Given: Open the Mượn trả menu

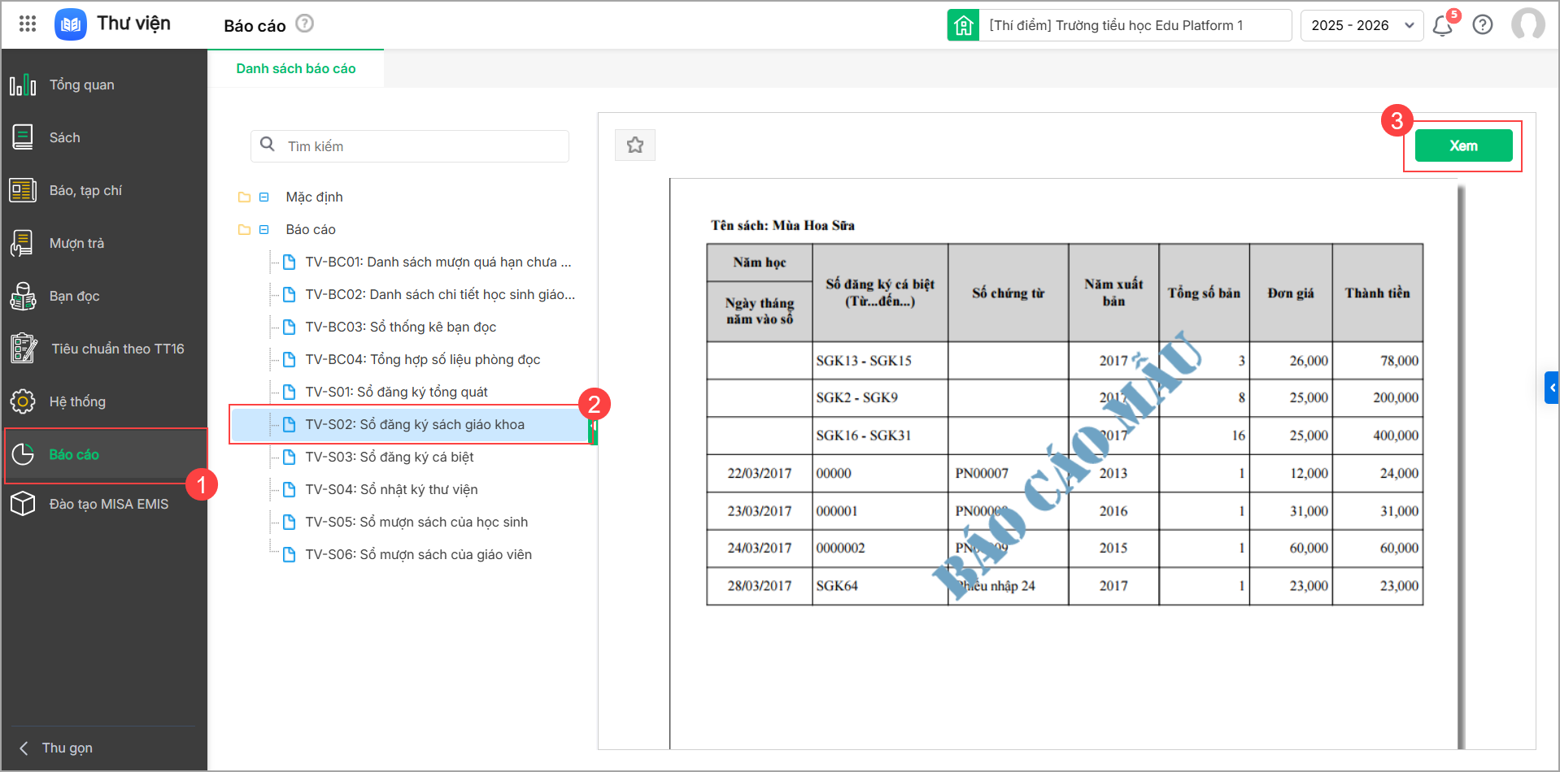Looking at the screenshot, I should pyautogui.click(x=104, y=243).
